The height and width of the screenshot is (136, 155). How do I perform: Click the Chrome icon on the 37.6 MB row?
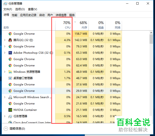pos(10,84)
